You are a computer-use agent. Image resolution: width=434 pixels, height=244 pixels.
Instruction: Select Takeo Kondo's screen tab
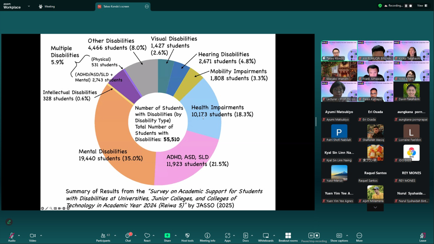coord(119,6)
